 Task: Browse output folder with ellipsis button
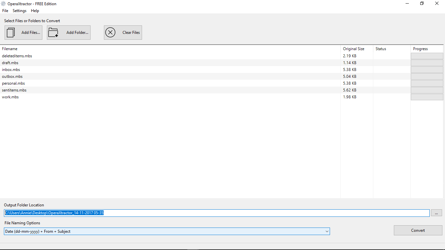[x=437, y=213]
